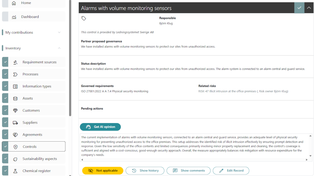Open the Dashboard menu item
The width and height of the screenshot is (314, 176).
[30, 17]
